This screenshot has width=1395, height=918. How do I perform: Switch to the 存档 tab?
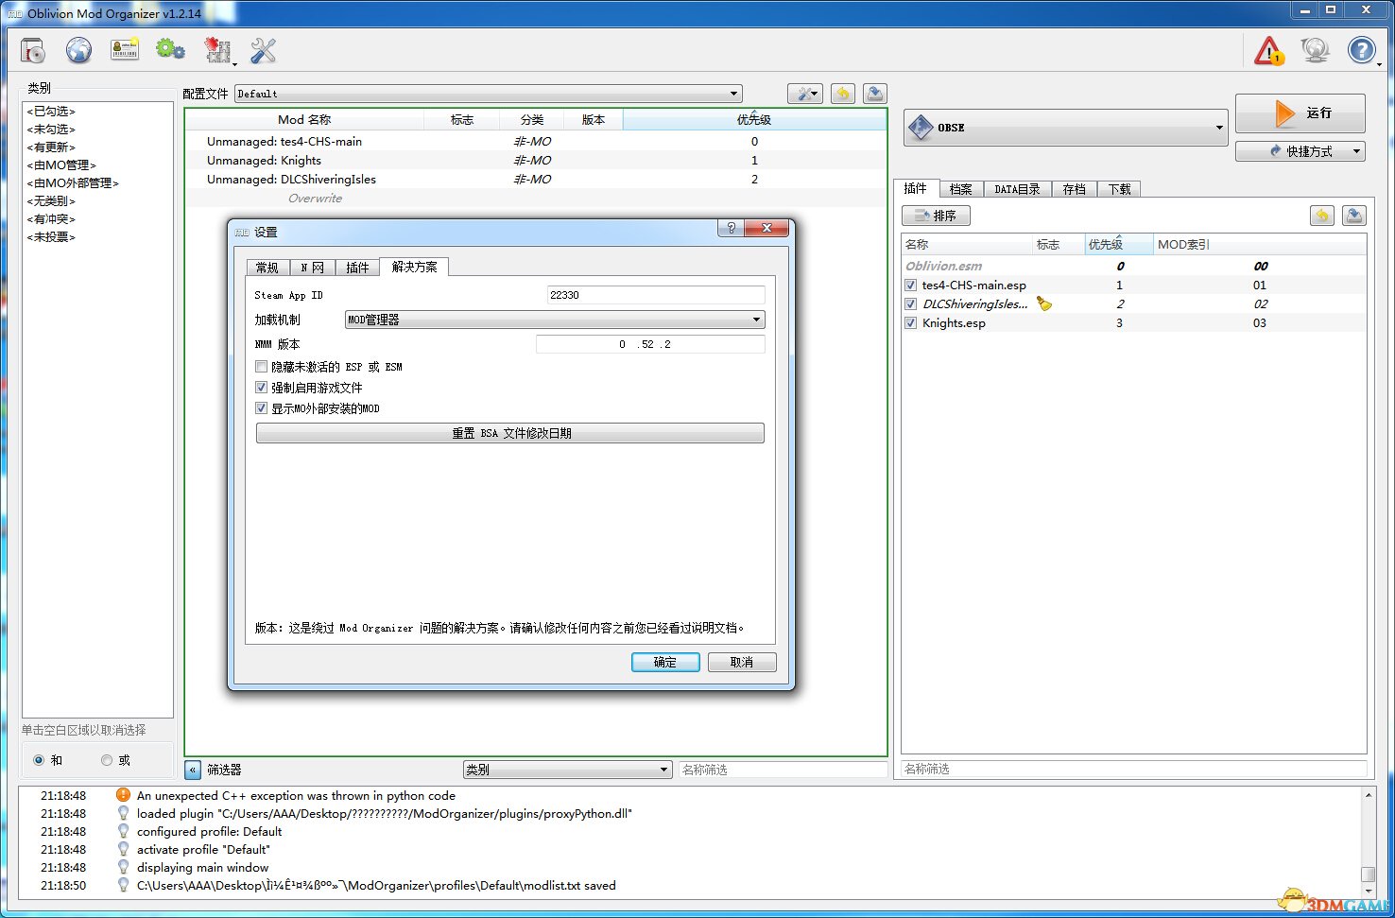[1074, 189]
